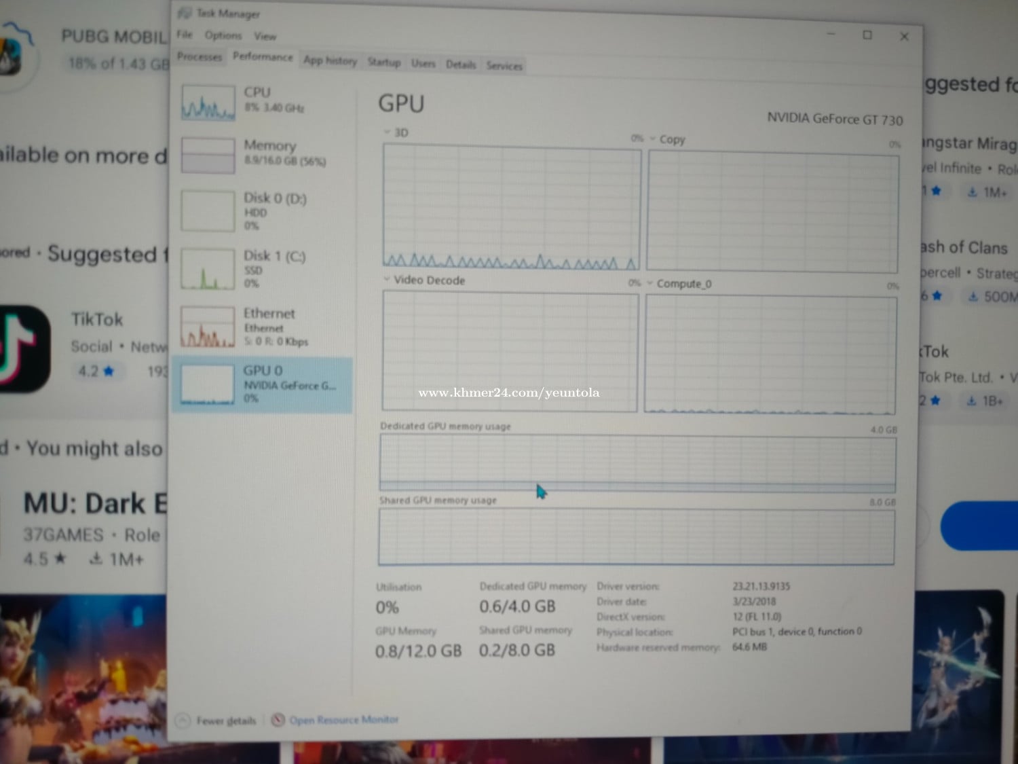
Task: Click driver version 23.21.13.9135
Action: point(761,586)
